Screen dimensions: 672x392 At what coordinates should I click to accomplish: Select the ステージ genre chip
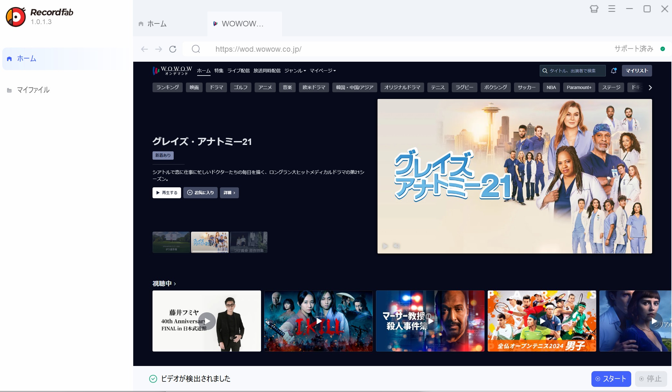tap(611, 87)
